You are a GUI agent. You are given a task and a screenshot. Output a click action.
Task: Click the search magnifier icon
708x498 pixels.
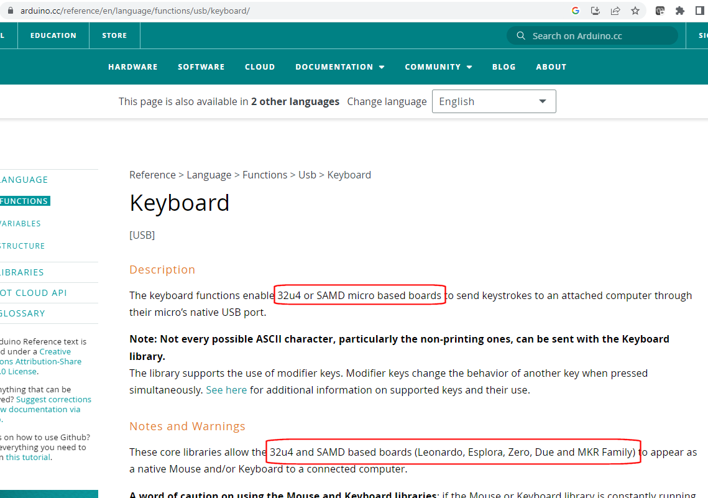521,35
